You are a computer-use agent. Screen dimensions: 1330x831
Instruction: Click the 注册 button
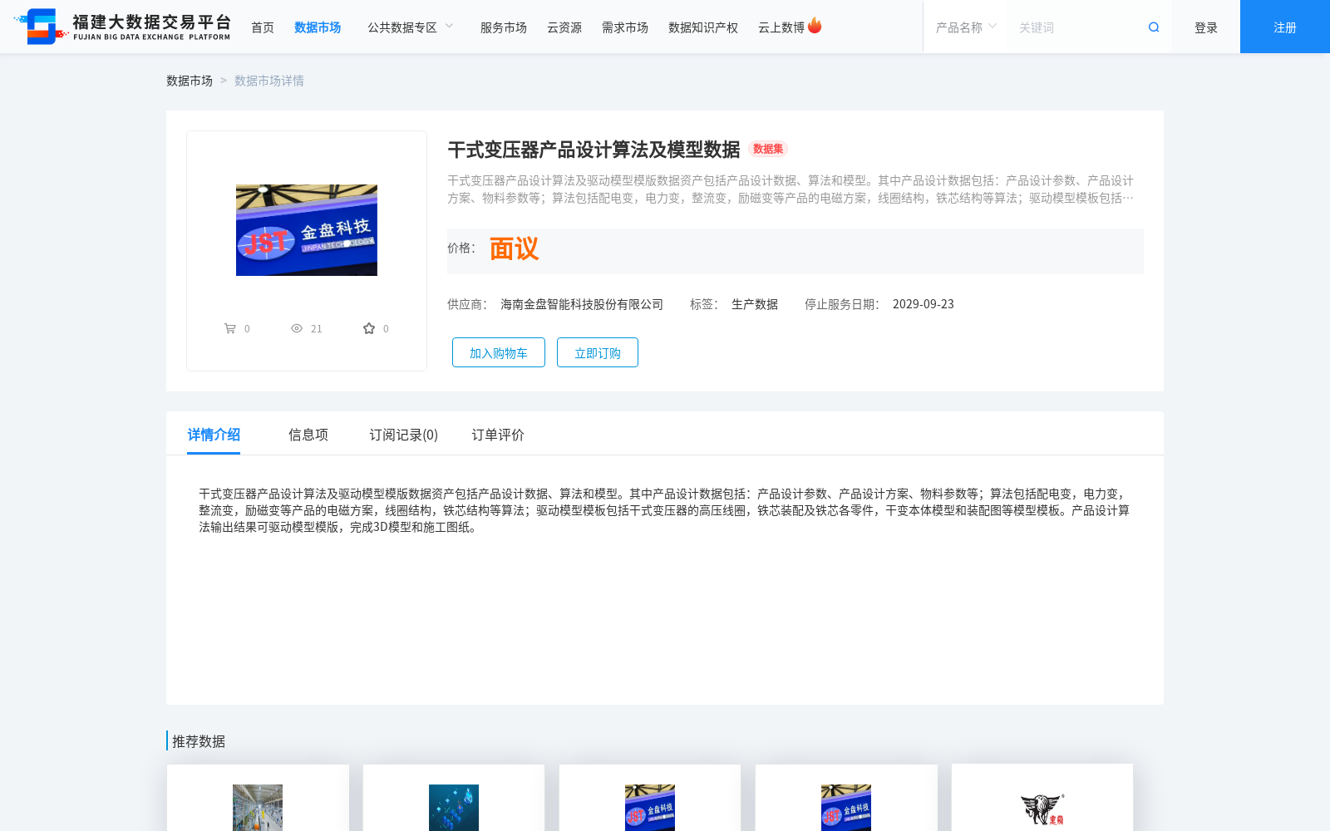click(1285, 27)
